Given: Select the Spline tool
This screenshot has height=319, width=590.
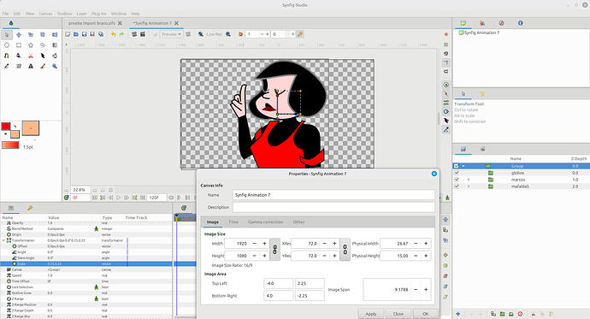Looking at the screenshot, I should 7,56.
